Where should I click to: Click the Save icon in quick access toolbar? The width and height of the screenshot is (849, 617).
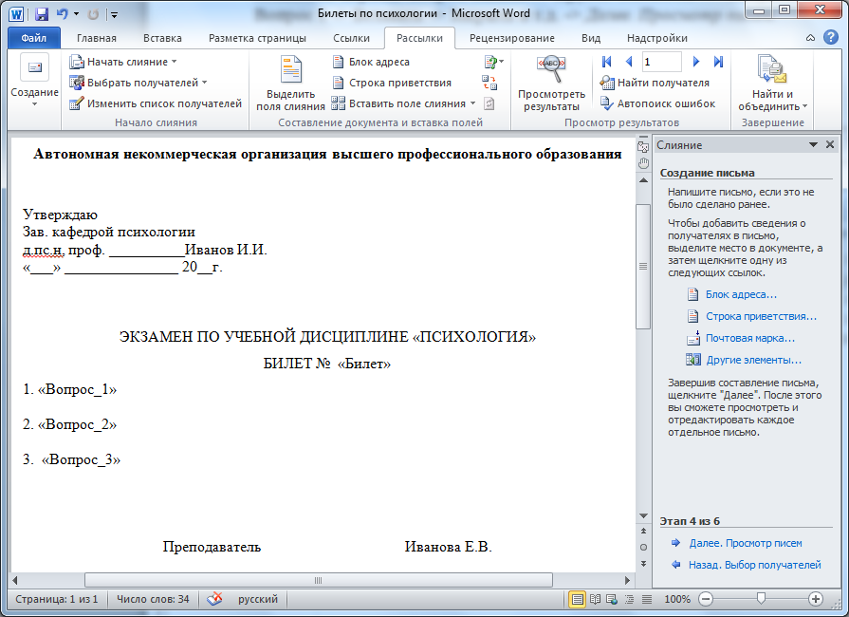click(x=41, y=14)
